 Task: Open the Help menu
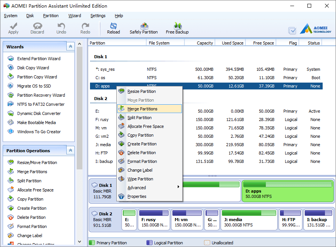point(119,16)
